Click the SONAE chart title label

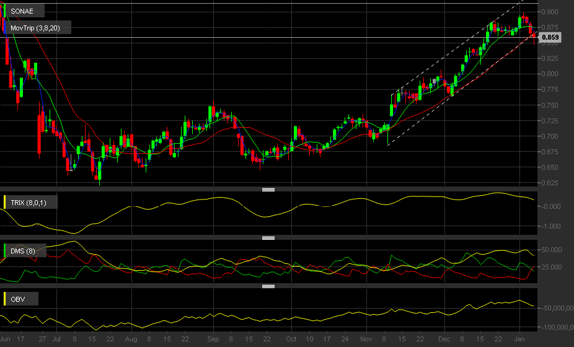[x=22, y=11]
